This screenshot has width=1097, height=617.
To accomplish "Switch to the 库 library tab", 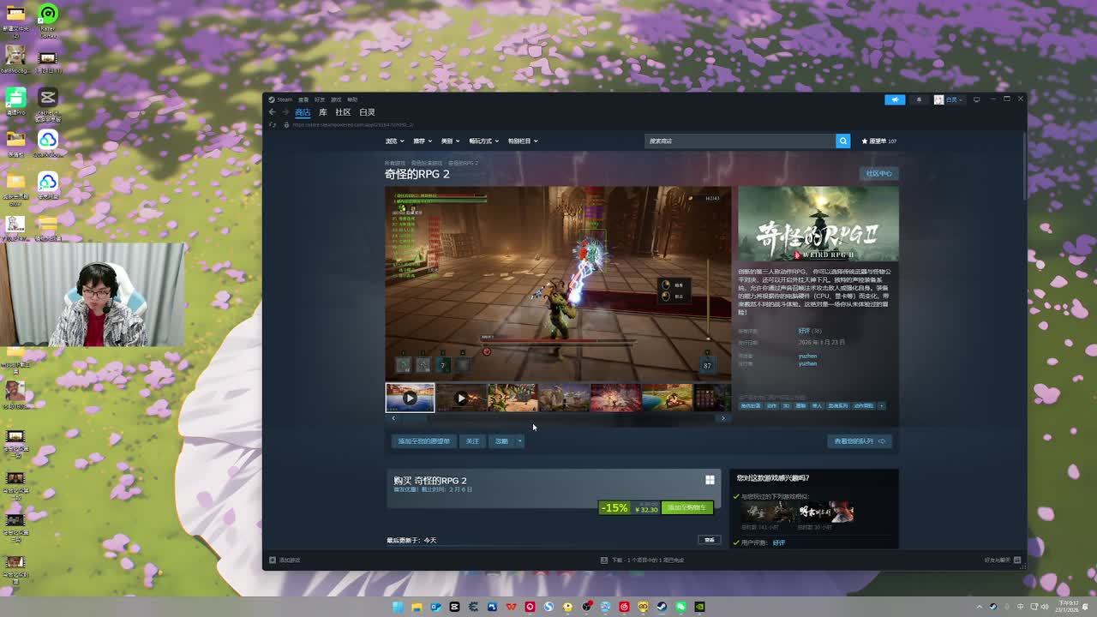I will pyautogui.click(x=323, y=112).
